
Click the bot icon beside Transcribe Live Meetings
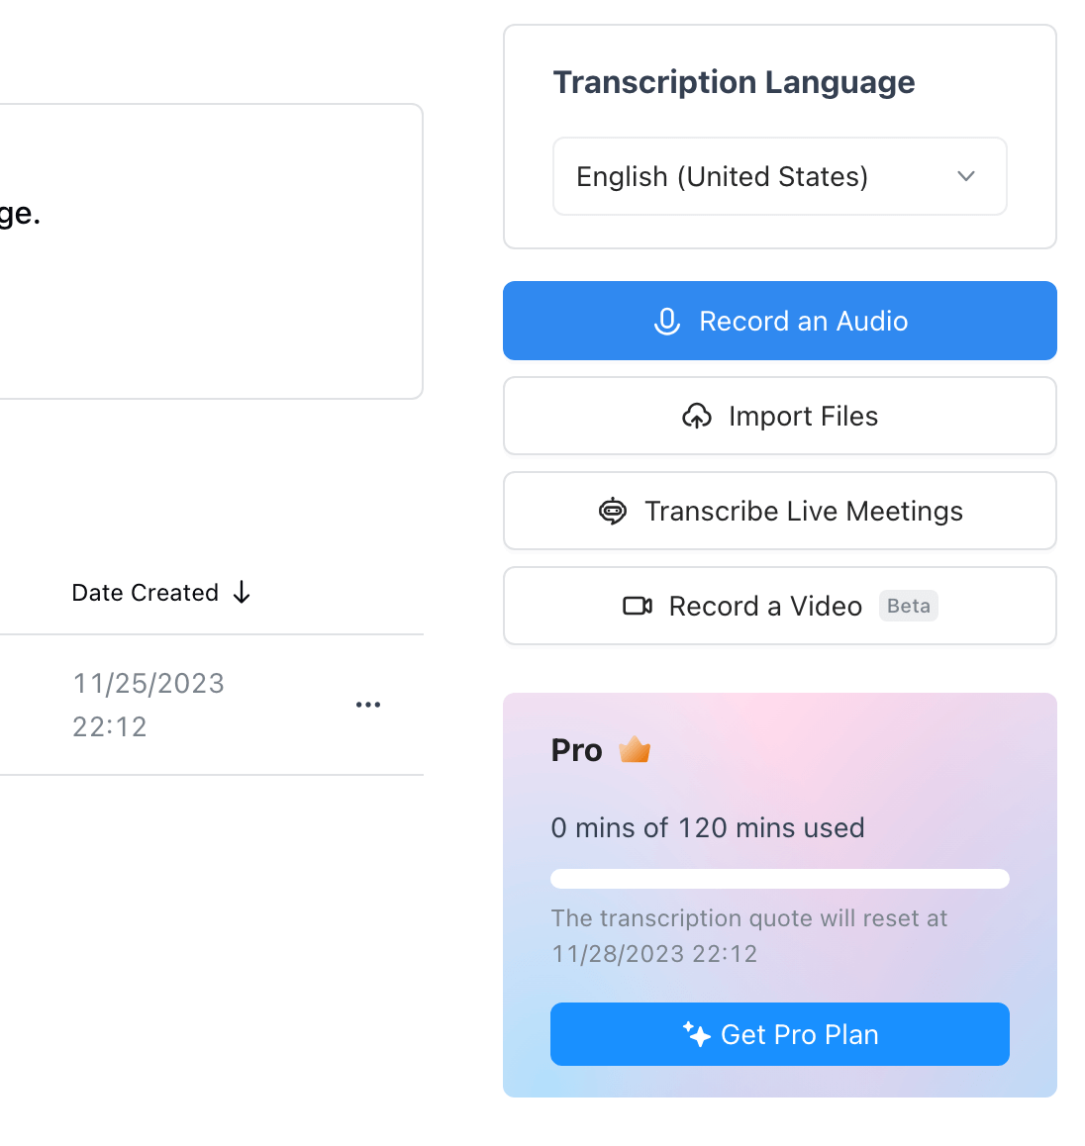(x=613, y=511)
